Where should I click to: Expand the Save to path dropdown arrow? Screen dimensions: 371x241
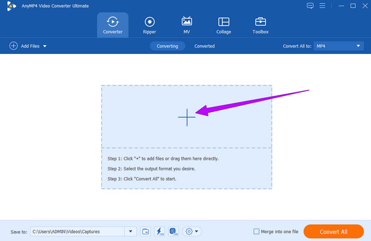coord(130,232)
